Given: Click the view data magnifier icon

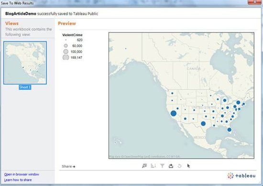Looking at the screenshot, I should 144,166.
